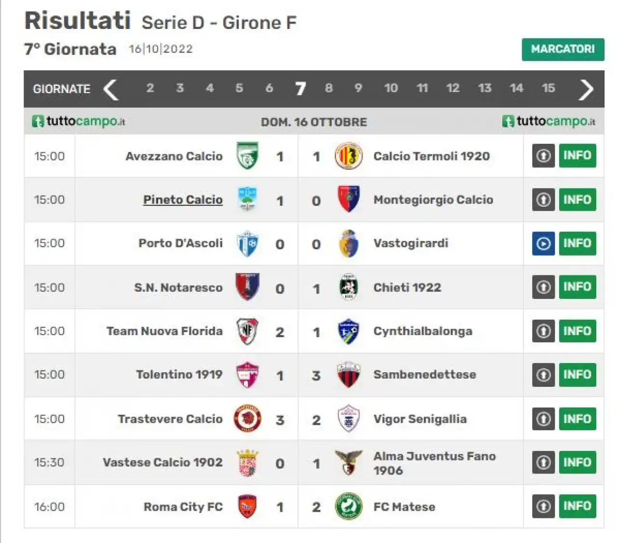Open the blue video icon for Porto D'Ascoli match
This screenshot has height=543, width=617.
[x=543, y=244]
